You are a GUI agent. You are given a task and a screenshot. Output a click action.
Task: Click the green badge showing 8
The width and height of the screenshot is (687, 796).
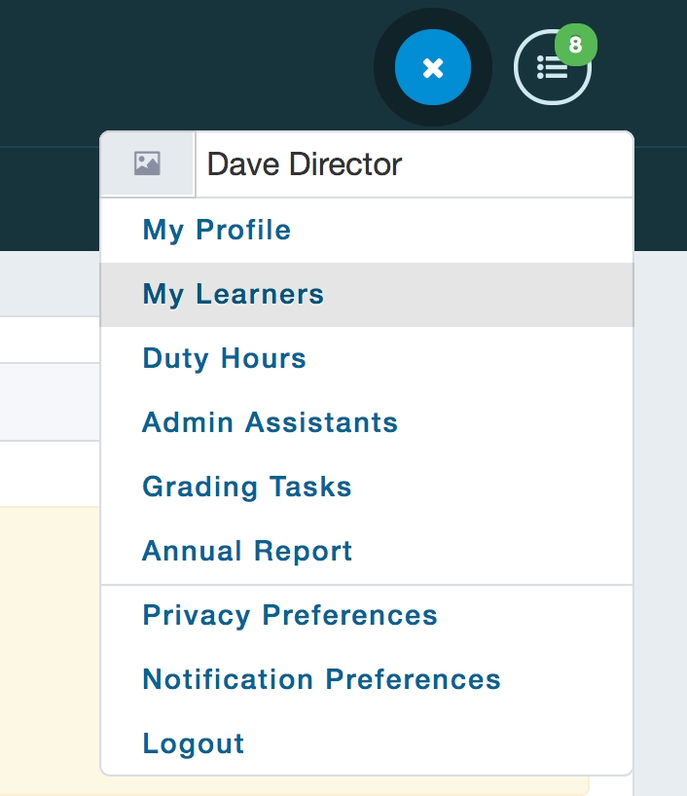point(575,46)
